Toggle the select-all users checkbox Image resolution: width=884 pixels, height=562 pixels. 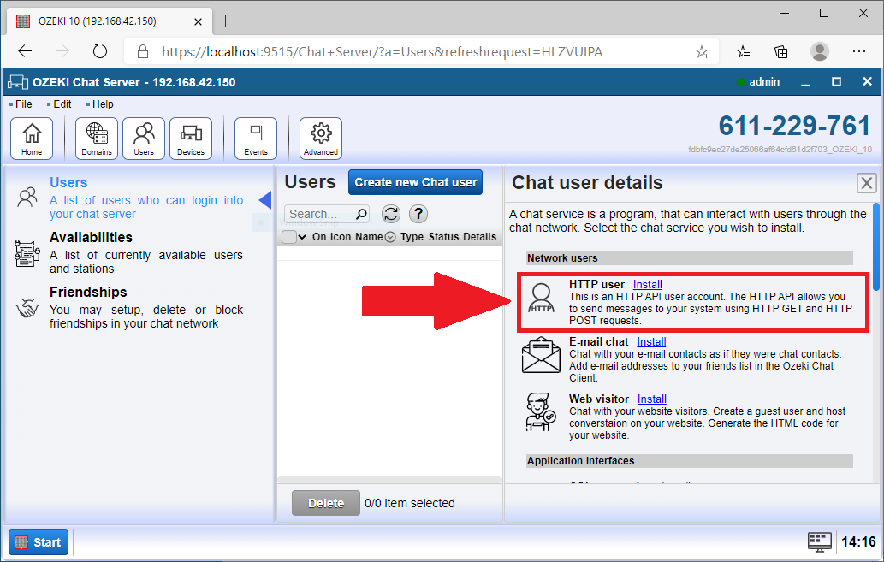[x=288, y=236]
